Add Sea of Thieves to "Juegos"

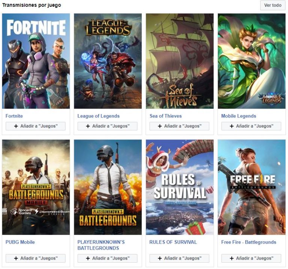[179, 126]
